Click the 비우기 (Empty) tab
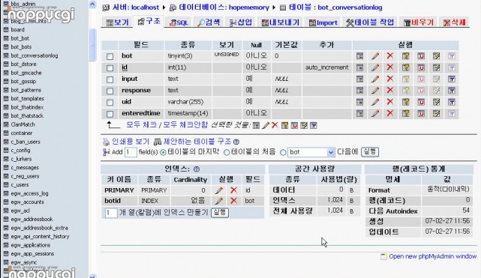Image resolution: width=481 pixels, height=278 pixels. coord(419,22)
